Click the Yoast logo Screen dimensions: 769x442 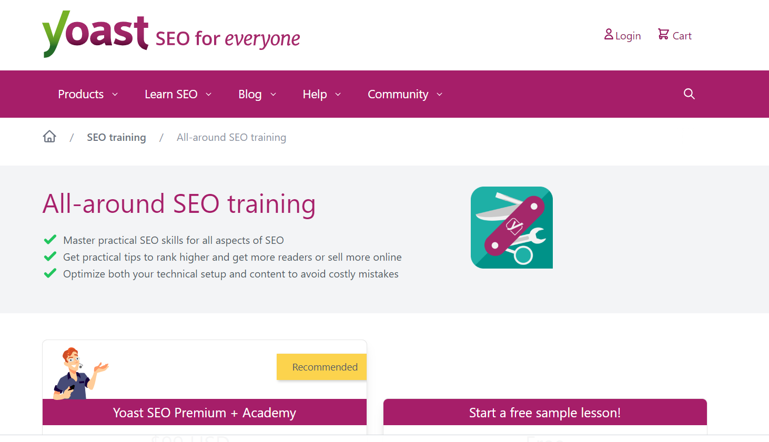tap(95, 34)
